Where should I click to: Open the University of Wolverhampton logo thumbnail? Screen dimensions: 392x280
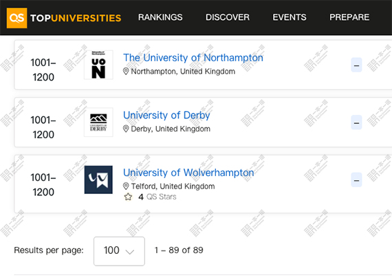[x=98, y=180]
